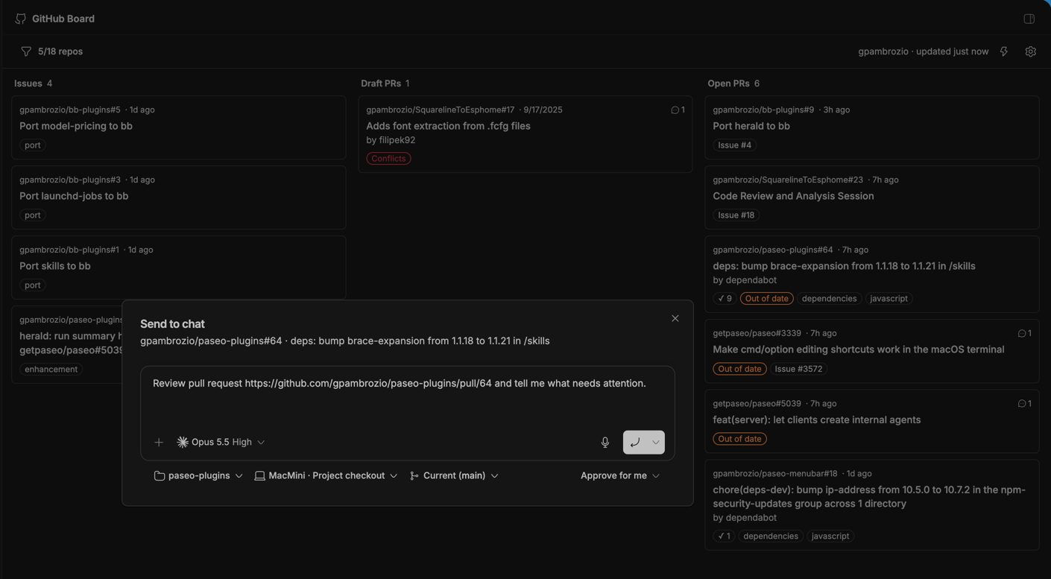The image size is (1051, 579).
Task: Click the javascript label on paseo-plugins#64
Action: [889, 299]
